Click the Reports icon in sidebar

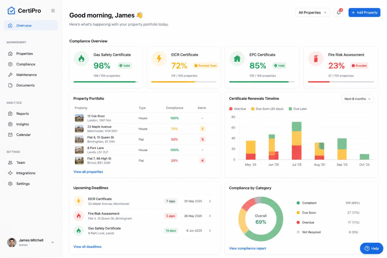coord(10,114)
